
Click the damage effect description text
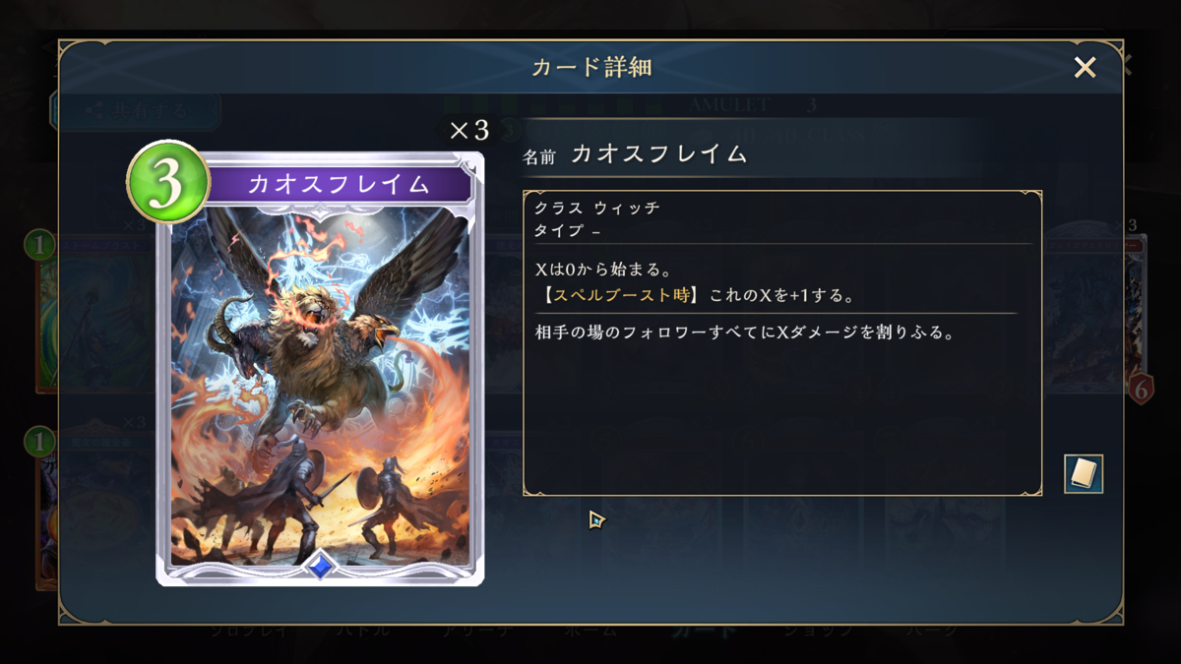(745, 332)
